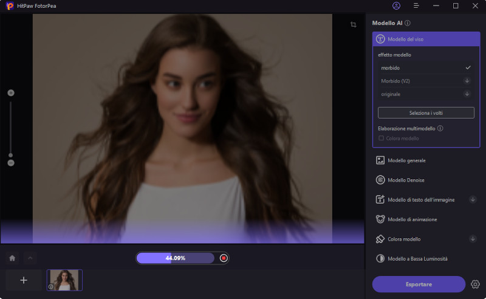
Task: Download the Morbido (V2) model
Action: [467, 81]
